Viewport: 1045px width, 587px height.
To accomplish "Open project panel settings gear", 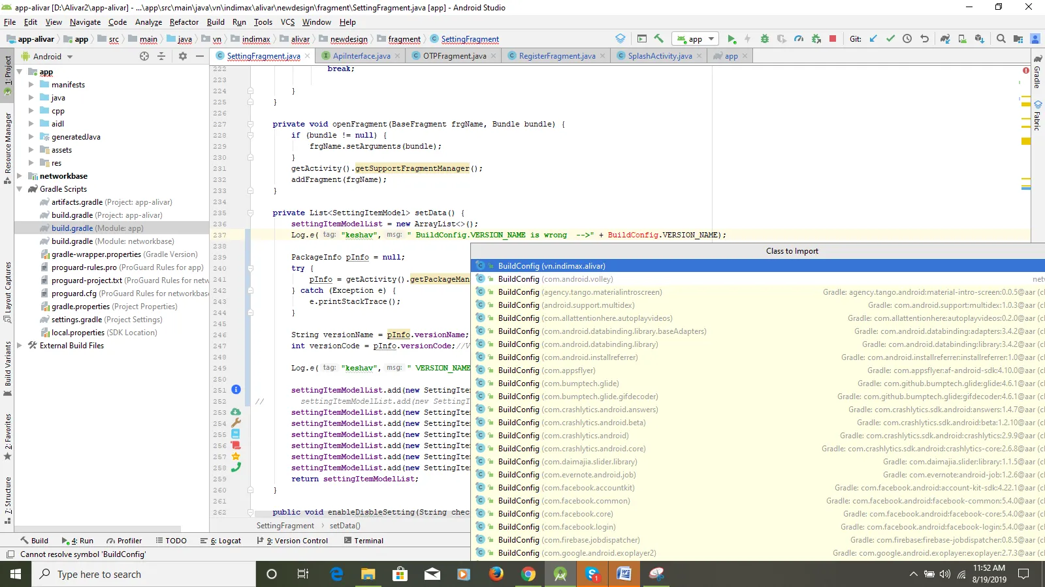I will (183, 57).
